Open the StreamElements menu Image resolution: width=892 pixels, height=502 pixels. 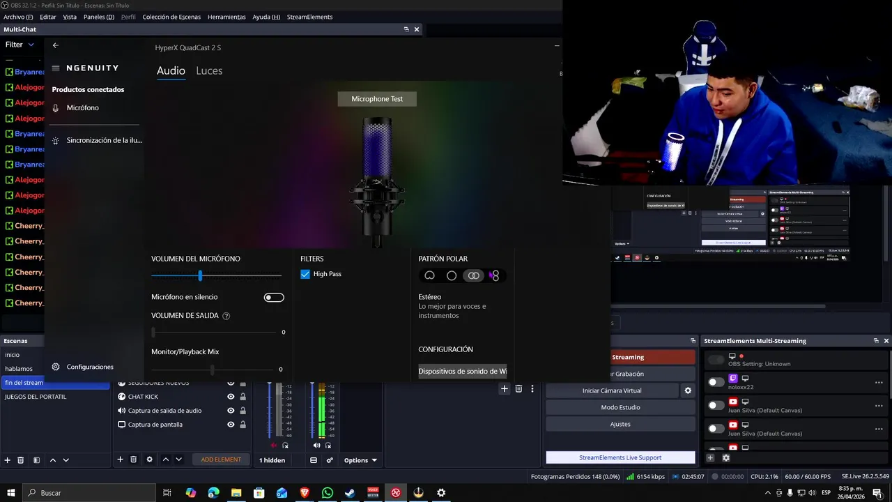point(309,17)
